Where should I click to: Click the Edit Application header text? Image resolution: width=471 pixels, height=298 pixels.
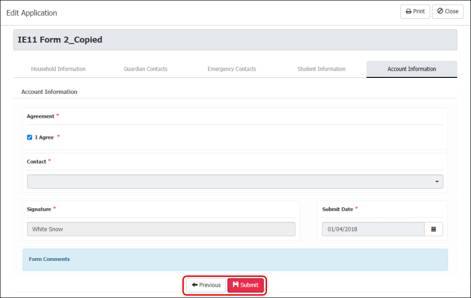[x=31, y=13]
